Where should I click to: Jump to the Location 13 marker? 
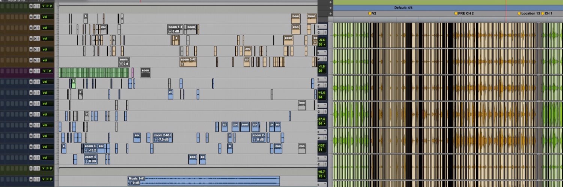pos(519,13)
